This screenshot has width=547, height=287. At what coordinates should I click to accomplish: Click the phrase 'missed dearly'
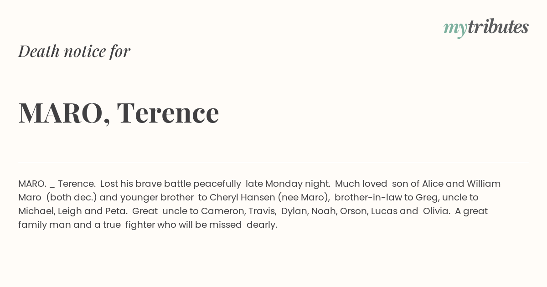243,225
